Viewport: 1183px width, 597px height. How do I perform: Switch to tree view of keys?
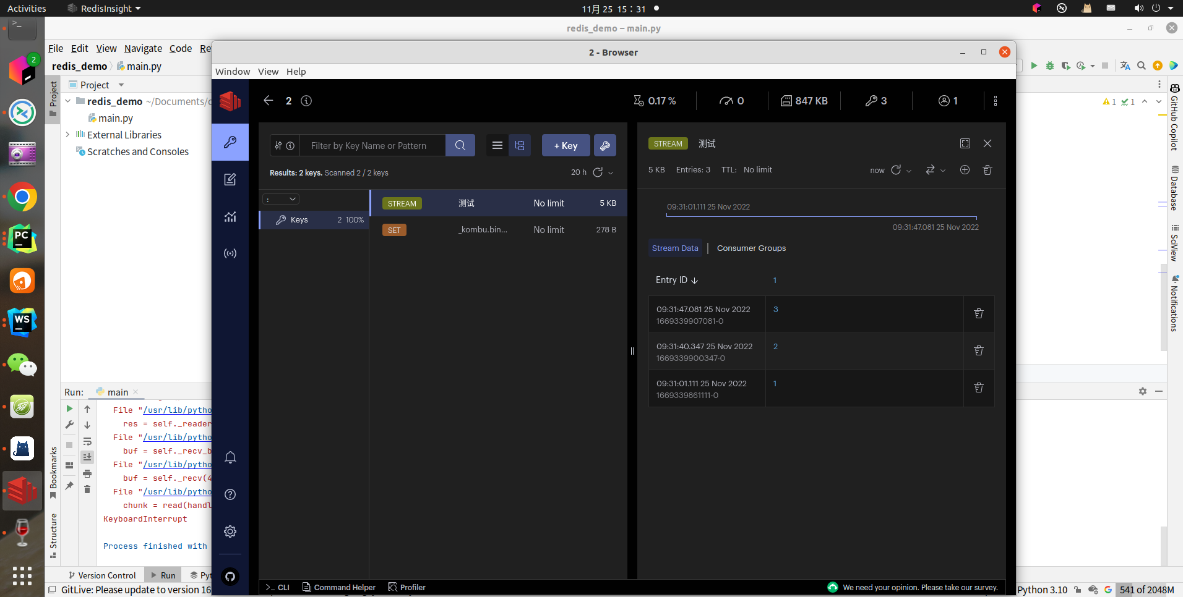[x=520, y=146]
